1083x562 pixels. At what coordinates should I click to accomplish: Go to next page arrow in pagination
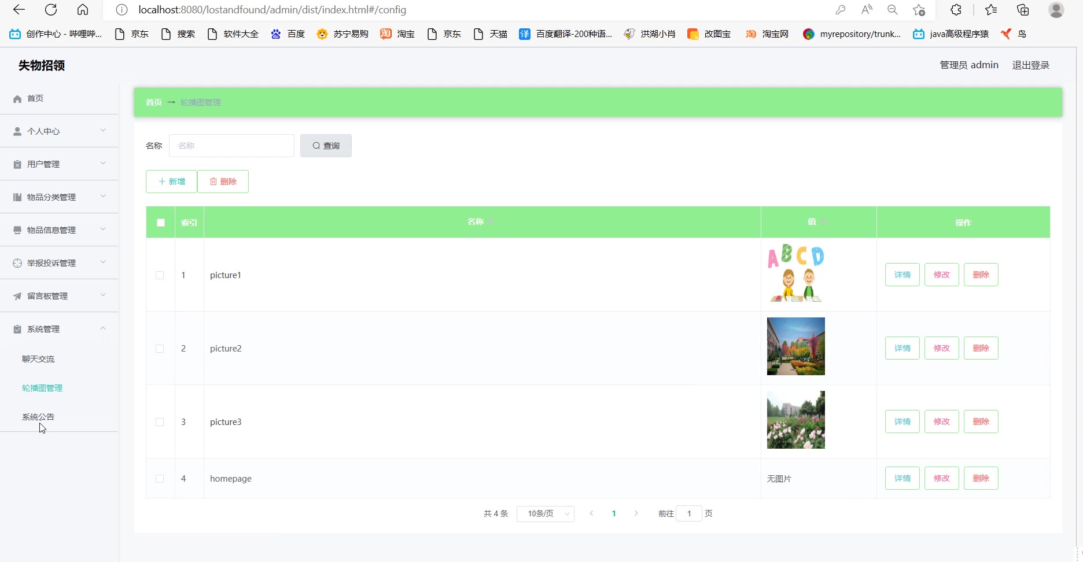pos(636,513)
